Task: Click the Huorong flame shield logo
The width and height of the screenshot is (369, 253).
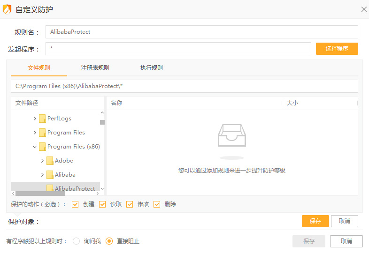Action: pos(7,9)
